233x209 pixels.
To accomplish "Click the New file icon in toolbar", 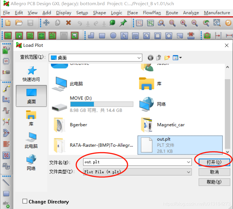I will point(8,23).
